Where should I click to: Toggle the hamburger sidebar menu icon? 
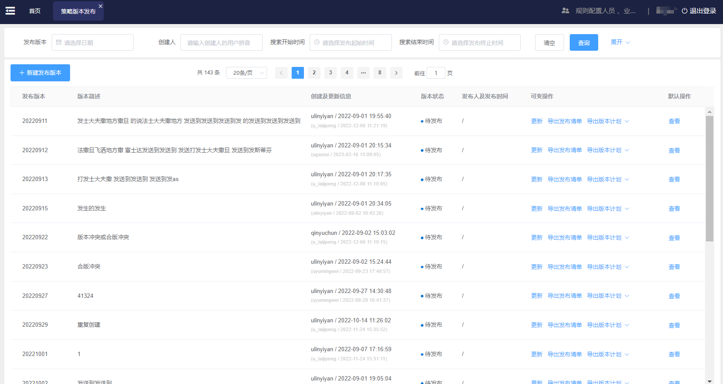(x=10, y=11)
